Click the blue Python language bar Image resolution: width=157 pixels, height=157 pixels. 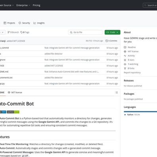click(x=140, y=112)
